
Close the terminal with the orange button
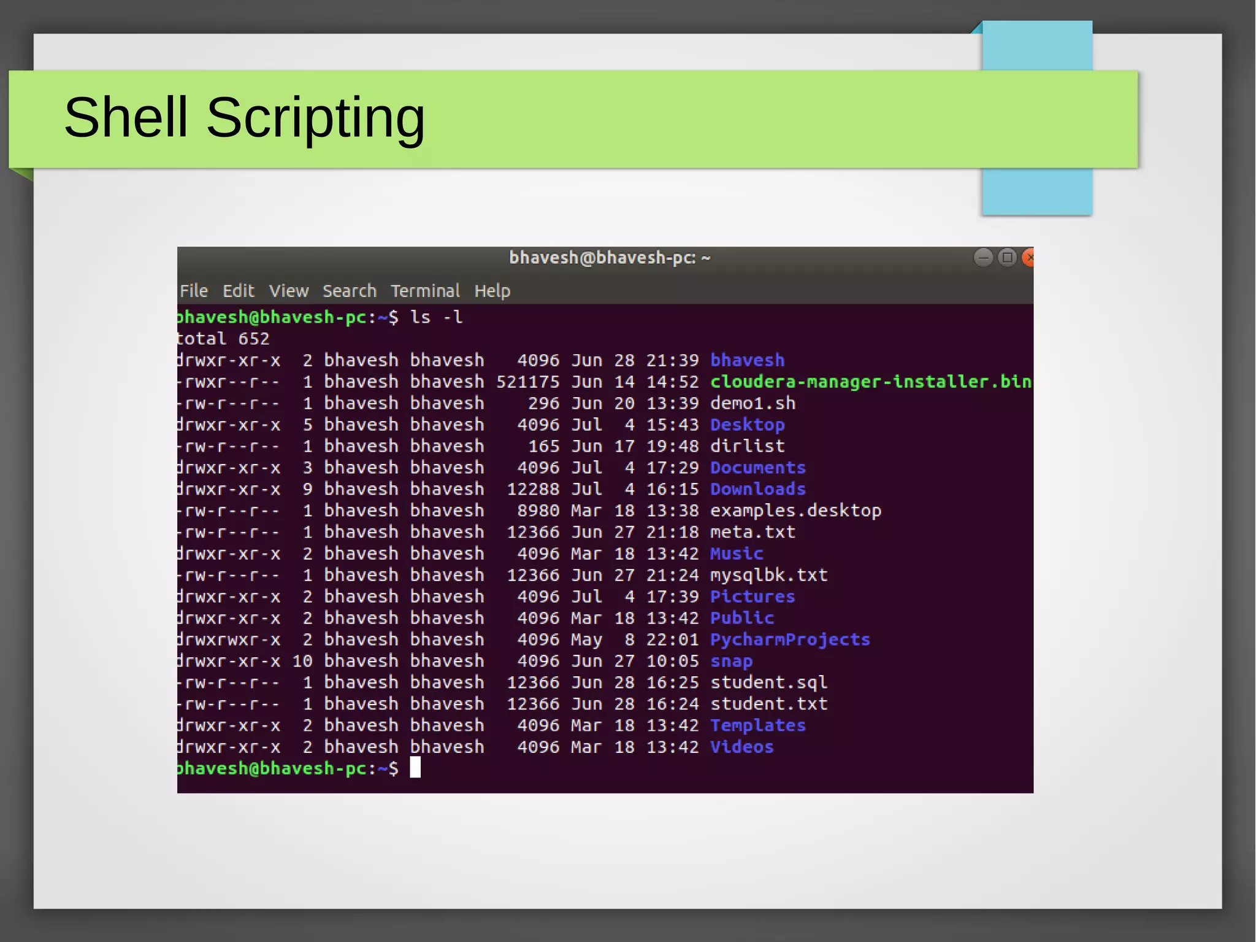pos(1028,257)
